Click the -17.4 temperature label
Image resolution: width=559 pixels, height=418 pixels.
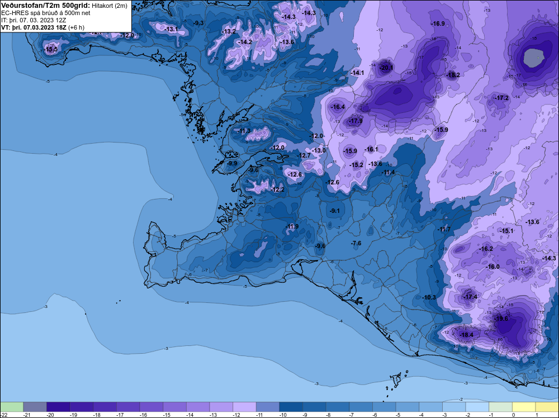[x=471, y=297]
